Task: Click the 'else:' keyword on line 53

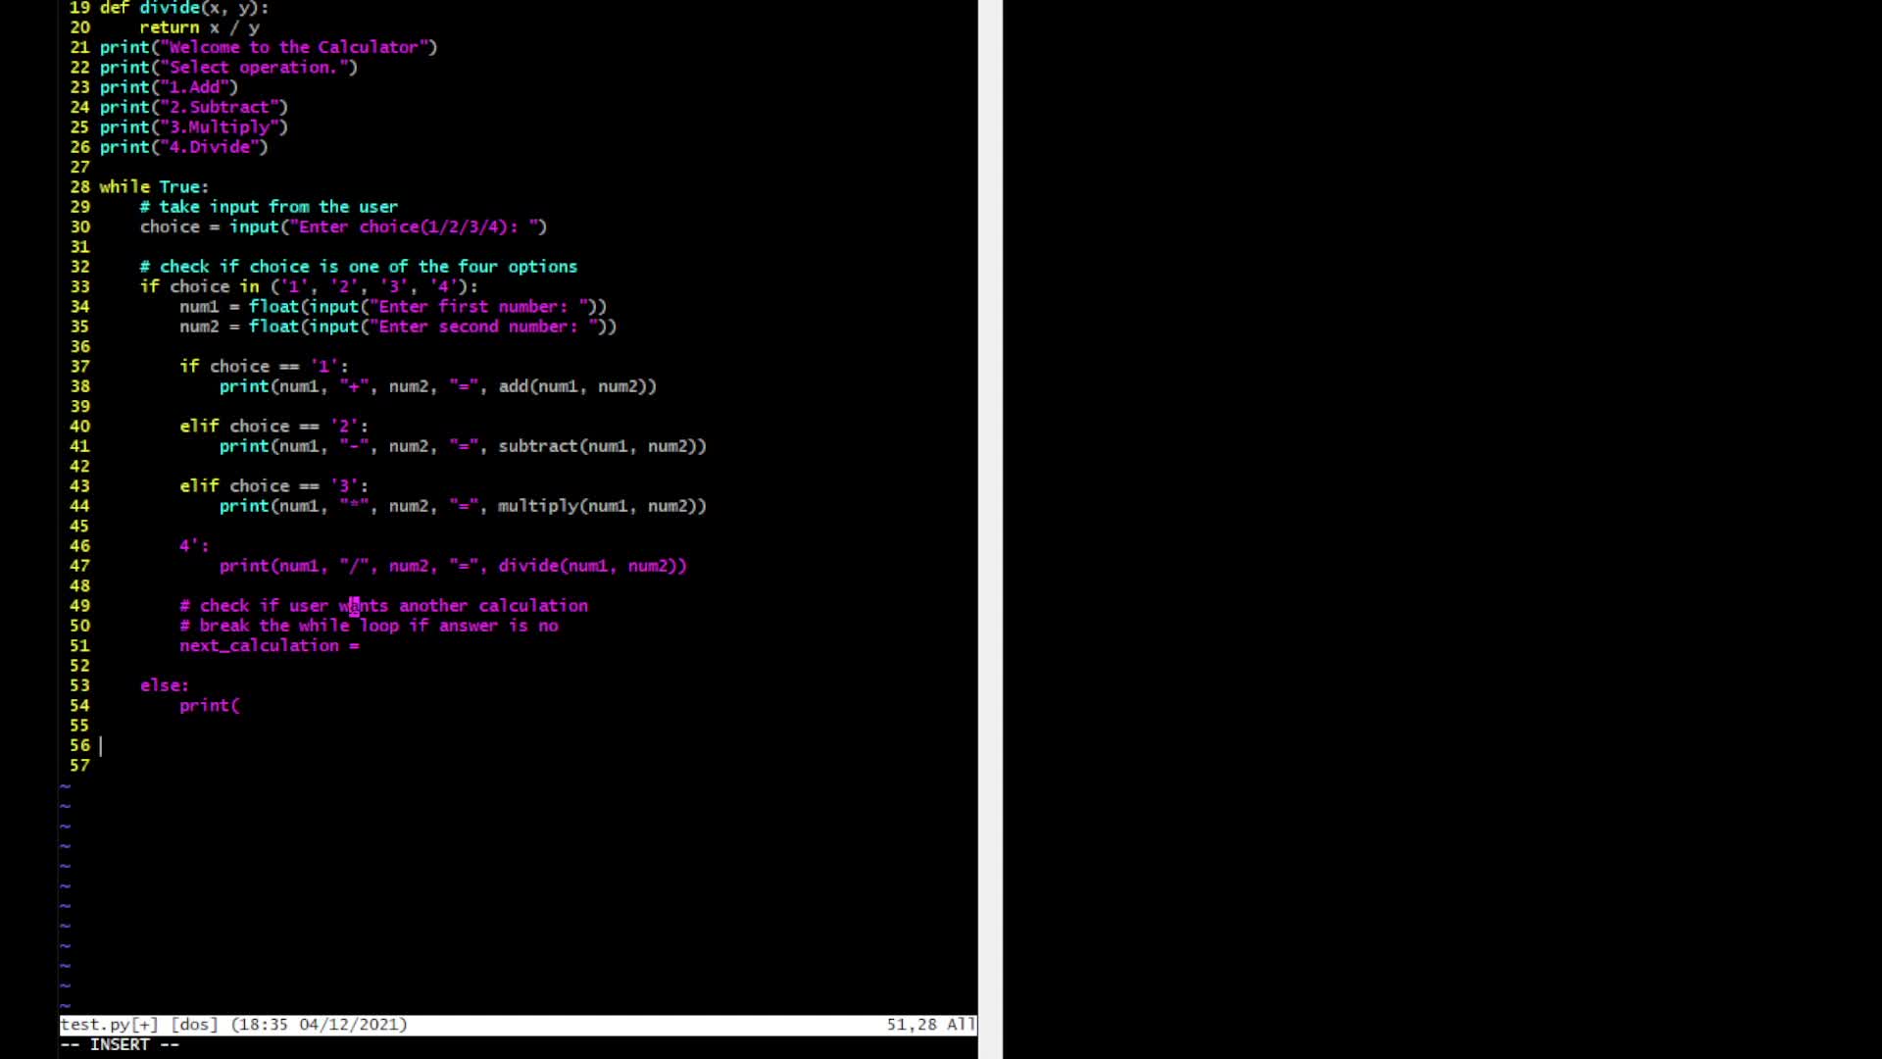Action: [164, 685]
